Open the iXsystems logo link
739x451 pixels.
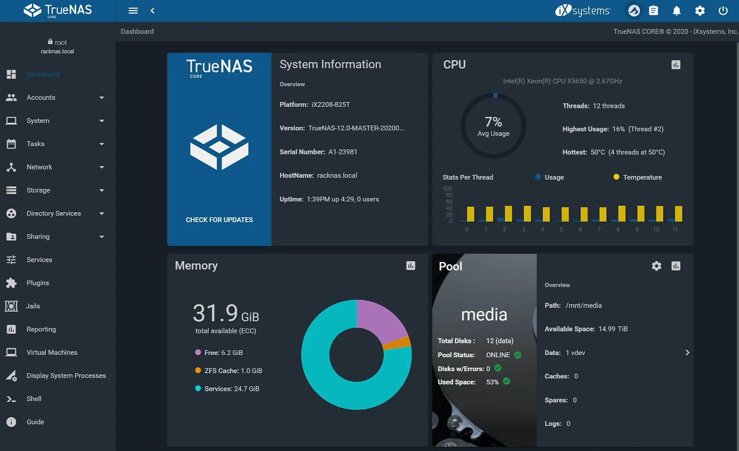(582, 10)
